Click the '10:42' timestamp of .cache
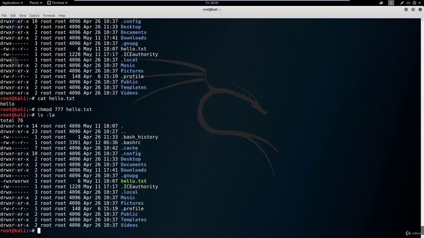Viewport: 424px width, 238px height. (x=111, y=148)
